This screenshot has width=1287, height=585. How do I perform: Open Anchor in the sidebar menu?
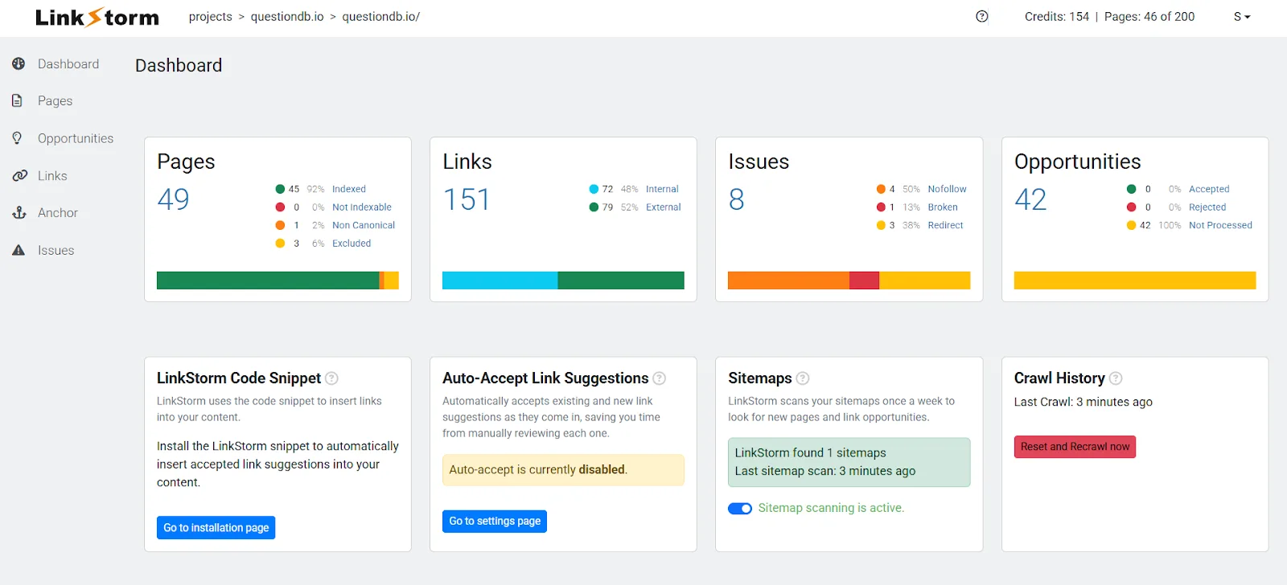coord(58,213)
